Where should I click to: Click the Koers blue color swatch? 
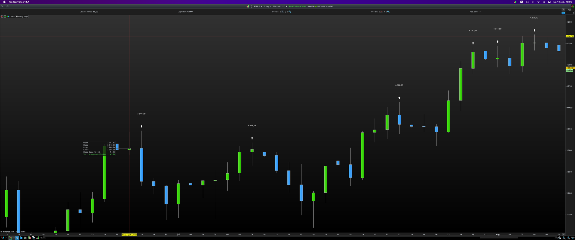(8, 17)
